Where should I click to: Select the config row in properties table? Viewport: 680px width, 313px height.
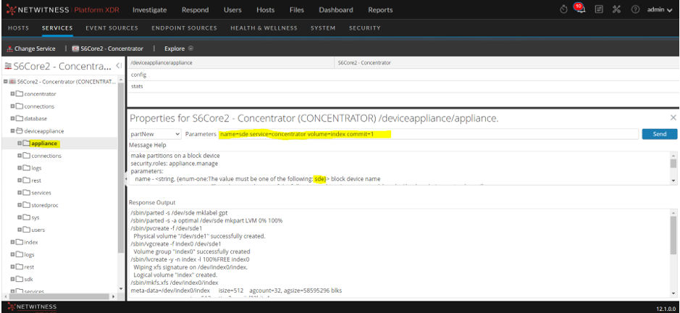[403, 75]
